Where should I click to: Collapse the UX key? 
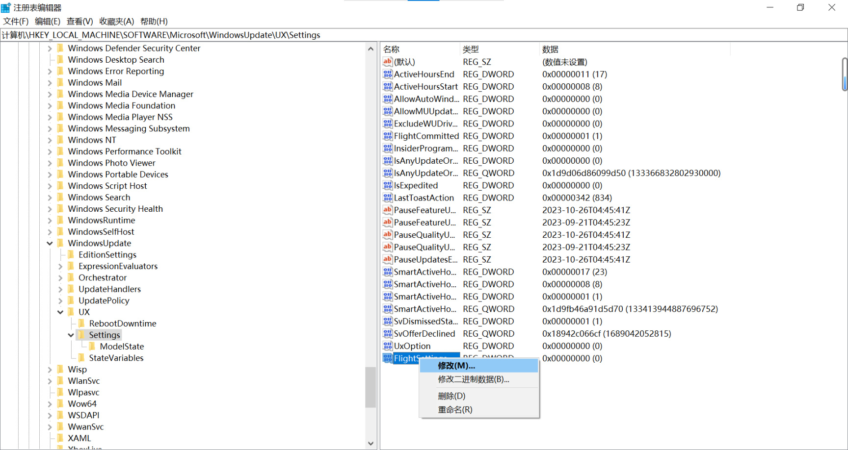tap(60, 312)
